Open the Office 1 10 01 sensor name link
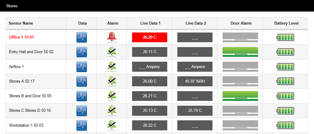The image size is (314, 134). [x=21, y=37]
